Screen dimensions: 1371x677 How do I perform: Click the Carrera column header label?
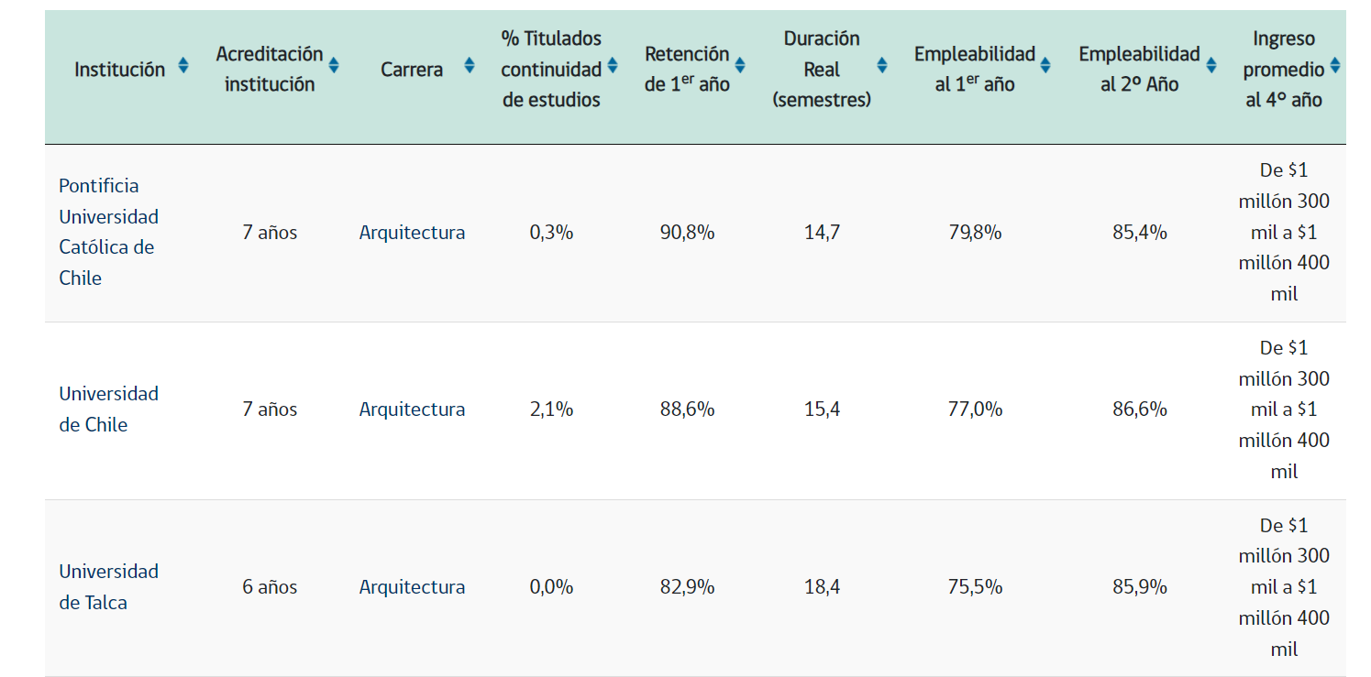412,70
